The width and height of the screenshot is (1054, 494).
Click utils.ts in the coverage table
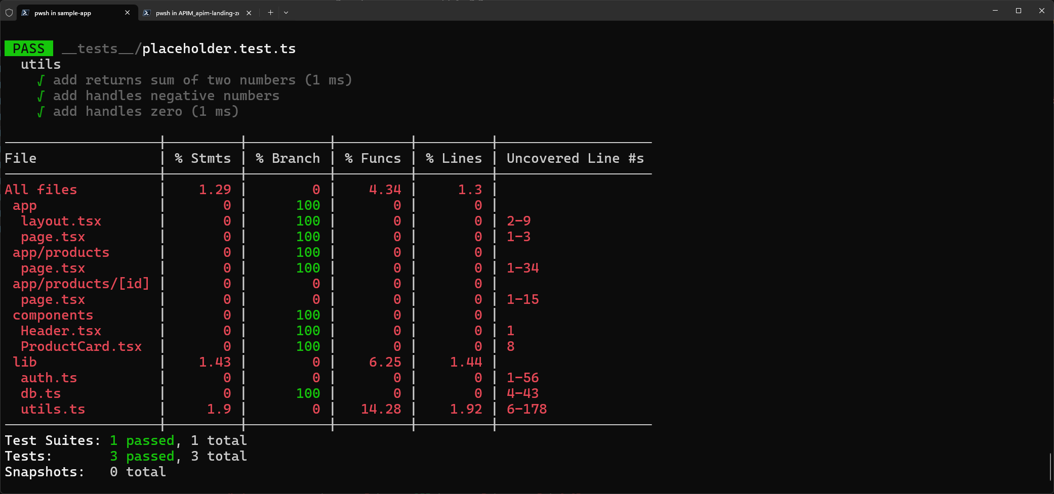point(53,409)
